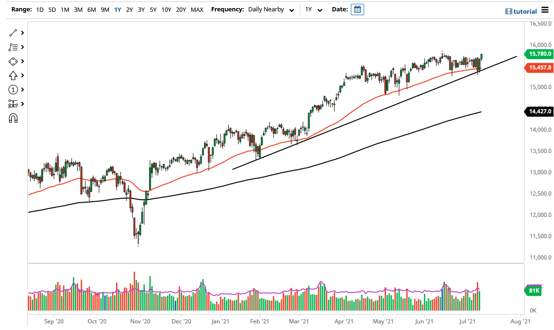Viewport: 554px width, 330px height.
Task: Click the 16,000.0 price axis label
Action: click(541, 45)
